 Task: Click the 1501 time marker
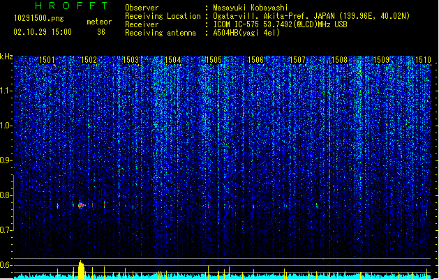47,60
